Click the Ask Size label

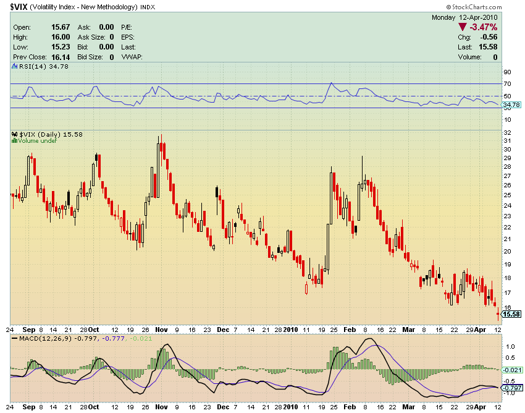coord(91,37)
